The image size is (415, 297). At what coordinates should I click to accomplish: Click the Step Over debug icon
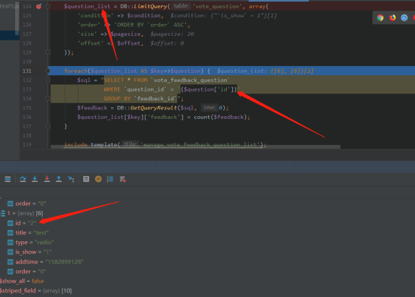[x=23, y=179]
